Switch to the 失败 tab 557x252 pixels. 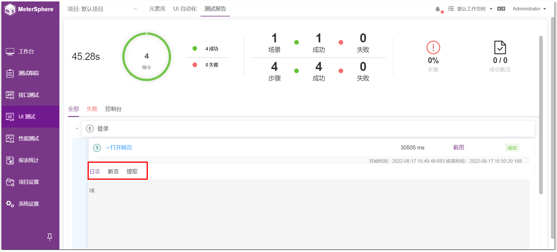pos(92,109)
